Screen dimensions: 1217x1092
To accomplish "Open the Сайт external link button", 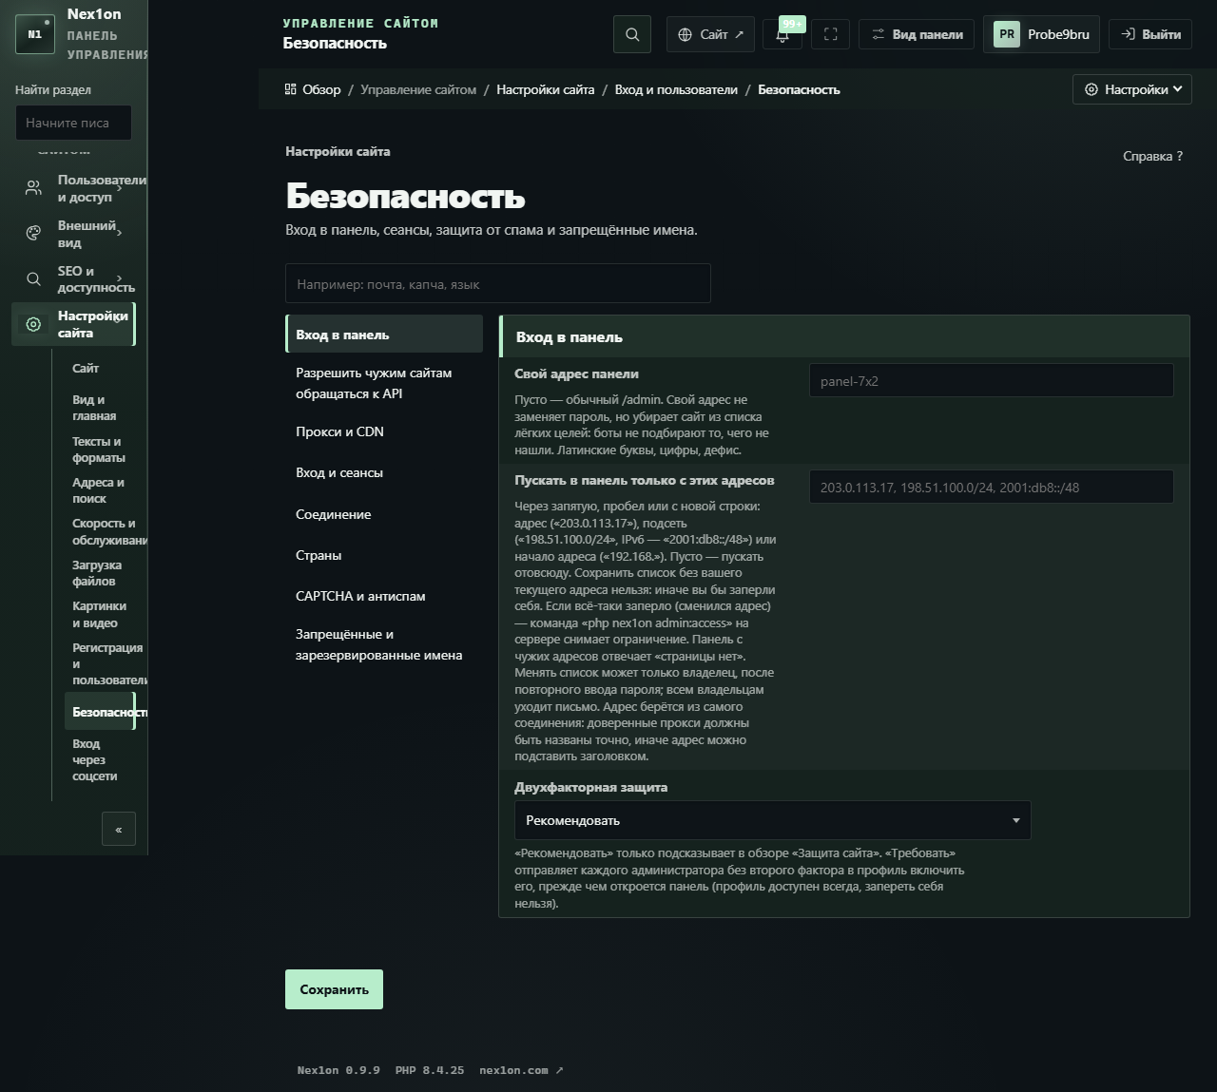I will (x=711, y=34).
